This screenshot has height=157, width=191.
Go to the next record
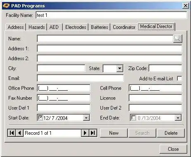(x=85, y=133)
